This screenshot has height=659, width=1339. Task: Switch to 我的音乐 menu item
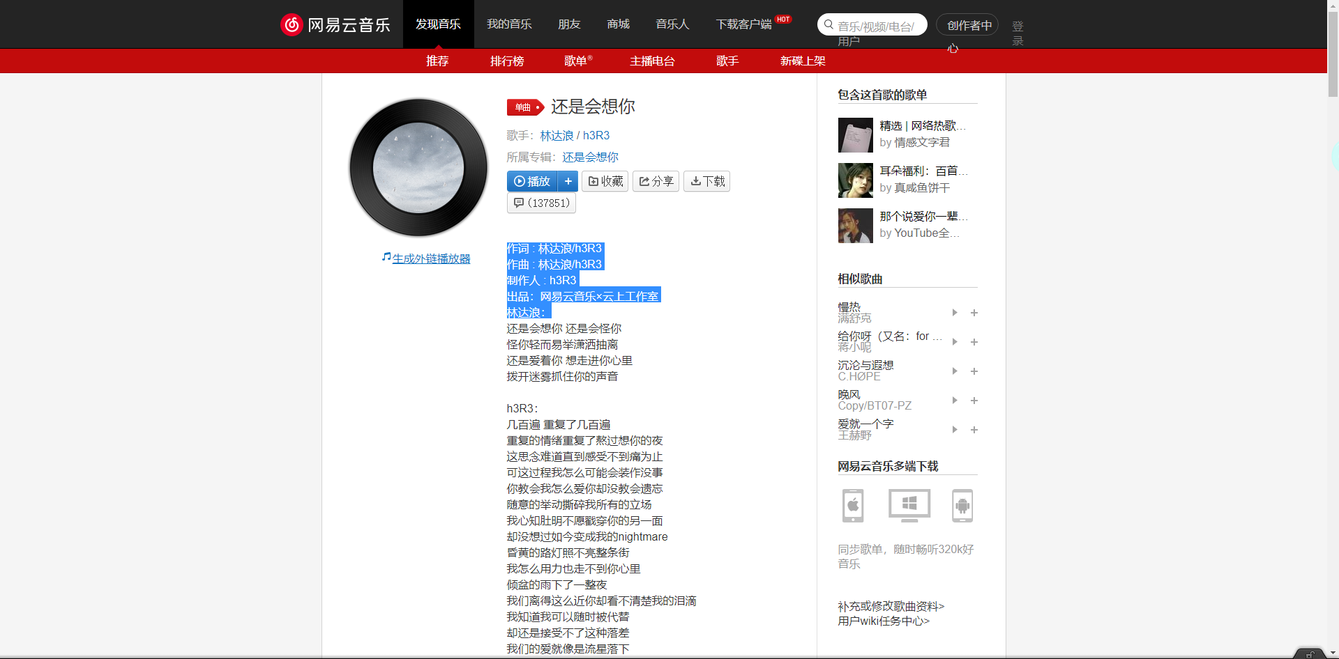click(509, 24)
